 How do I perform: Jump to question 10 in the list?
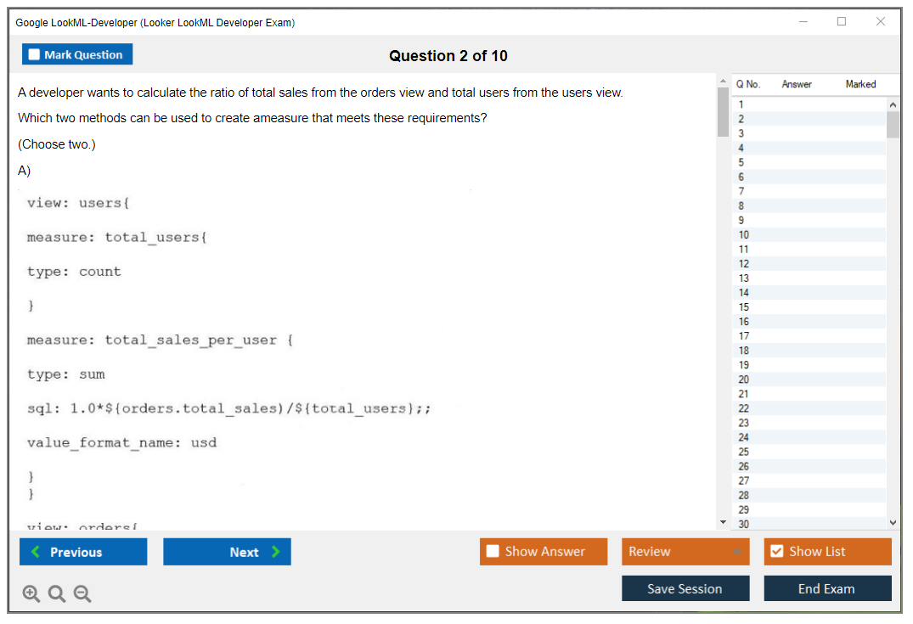coord(744,234)
